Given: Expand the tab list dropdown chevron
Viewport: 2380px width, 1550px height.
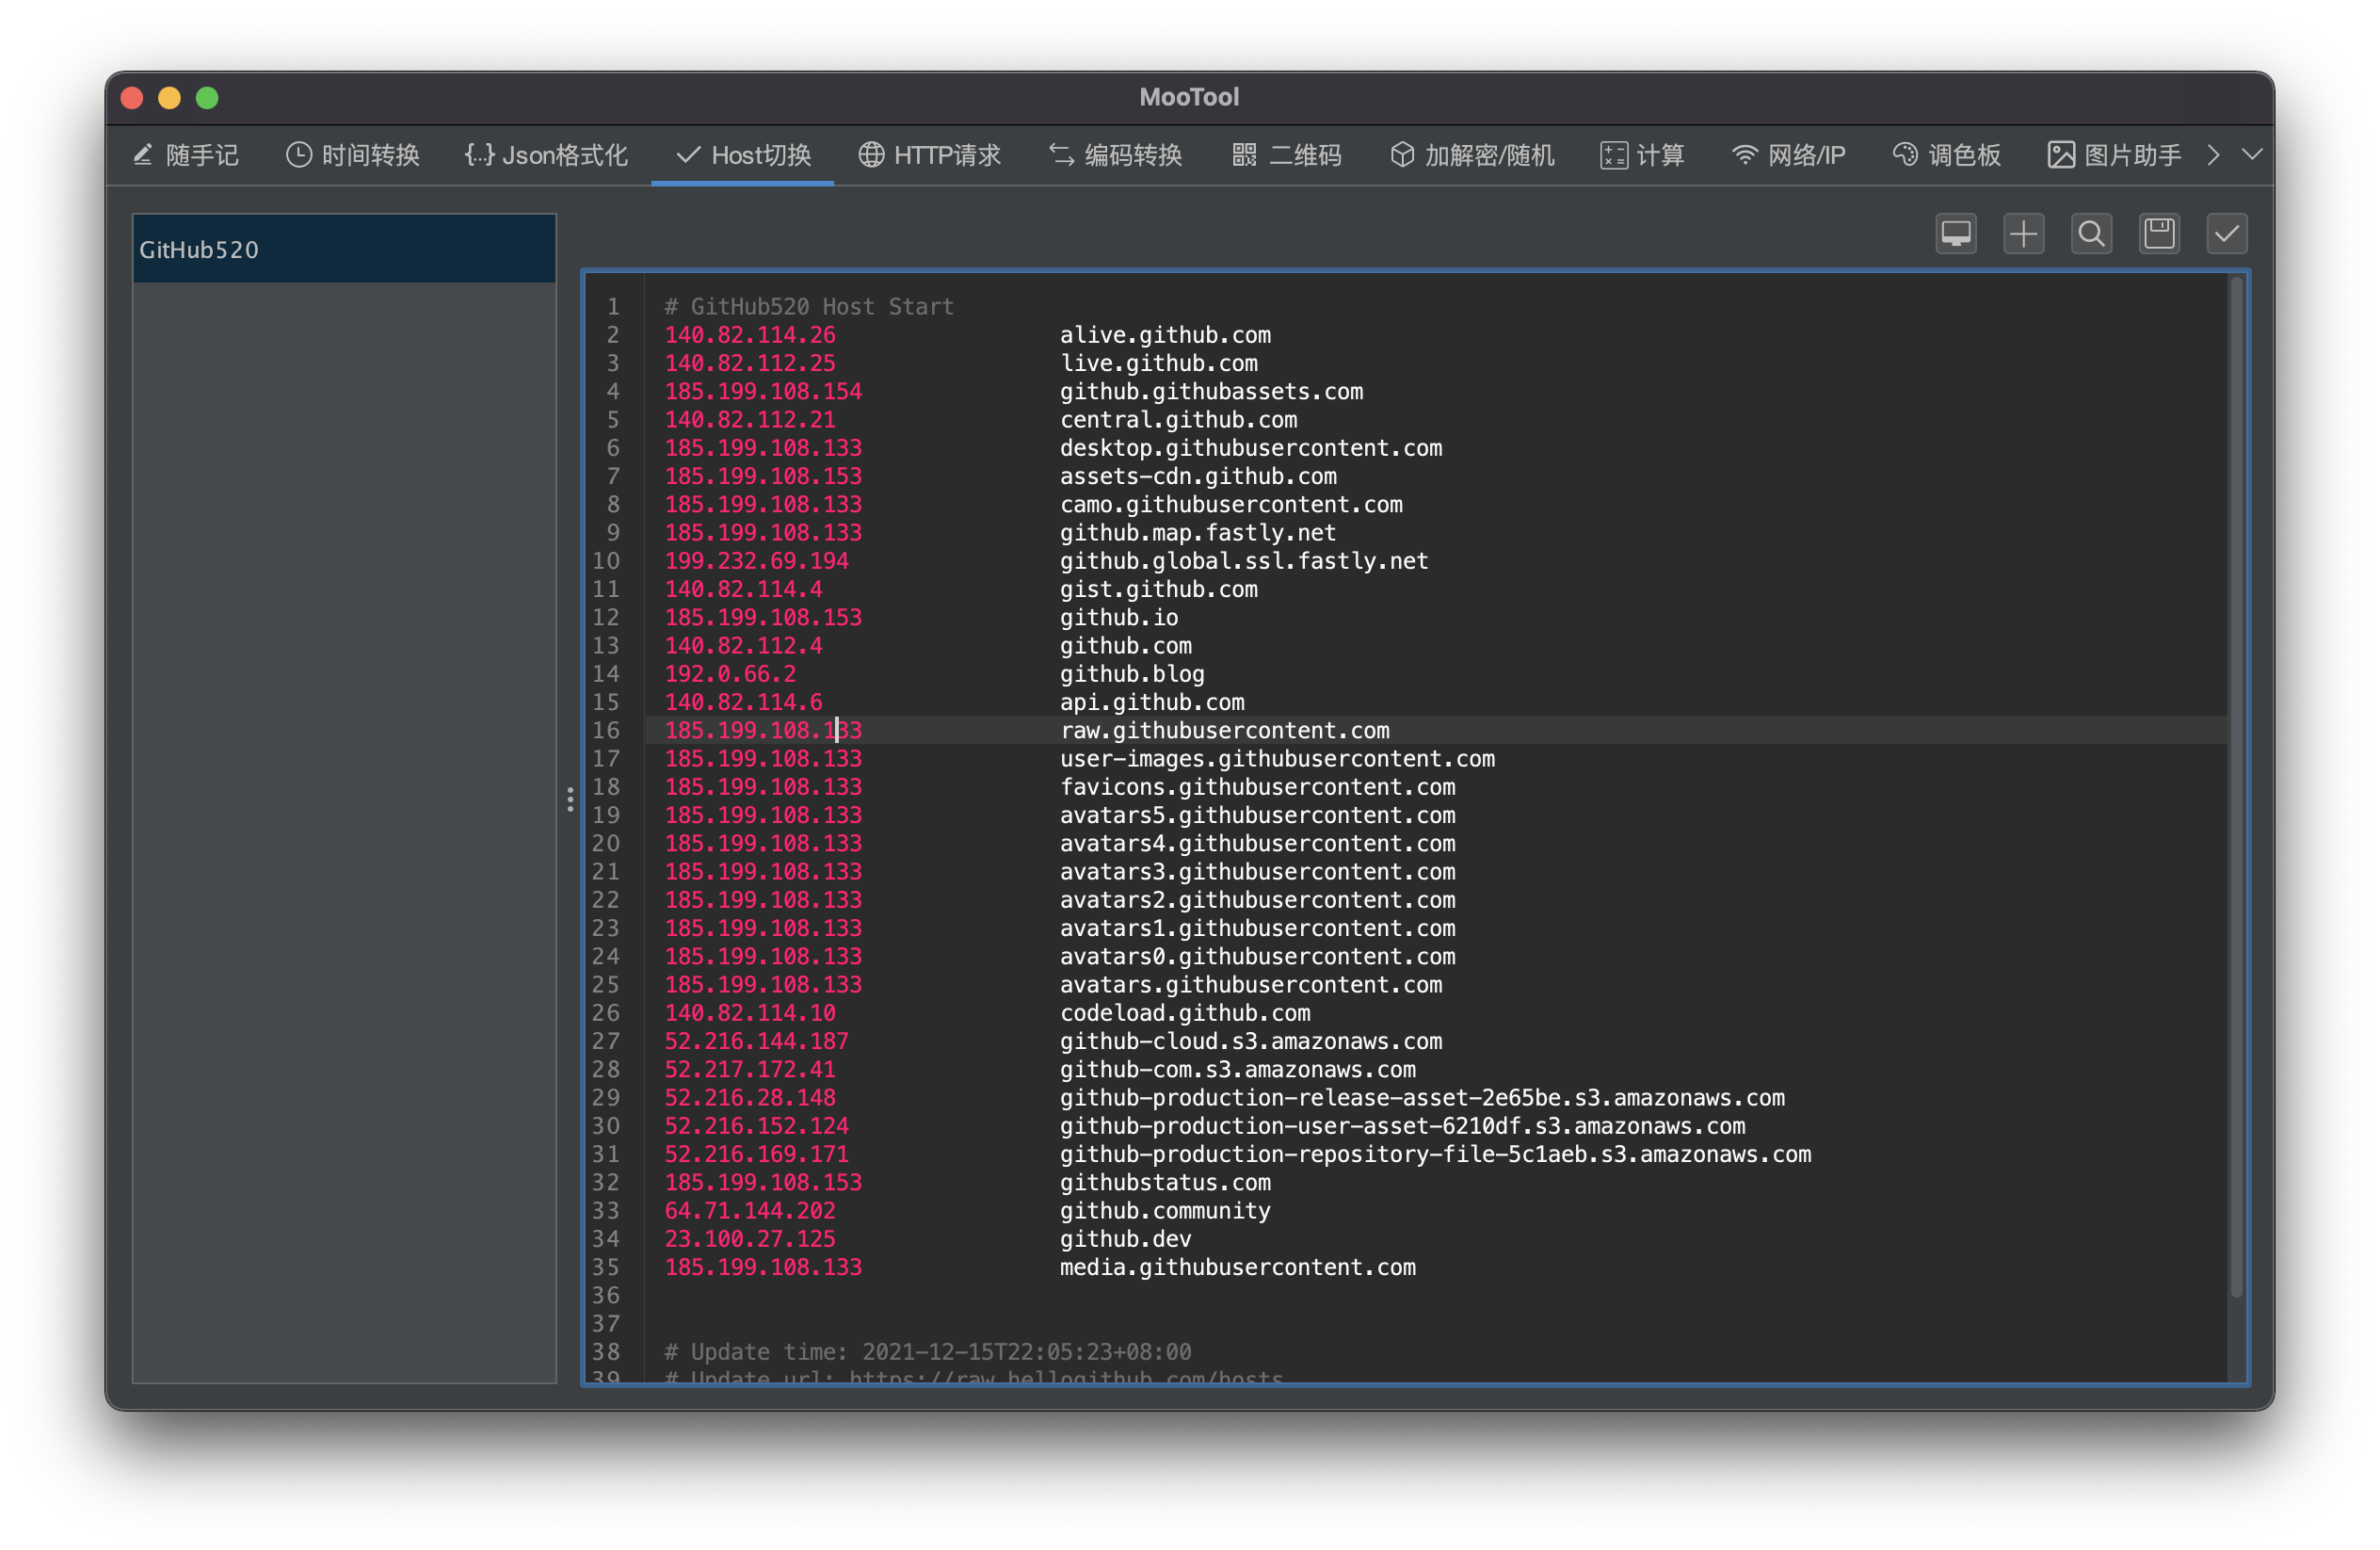Looking at the screenshot, I should click(2252, 154).
